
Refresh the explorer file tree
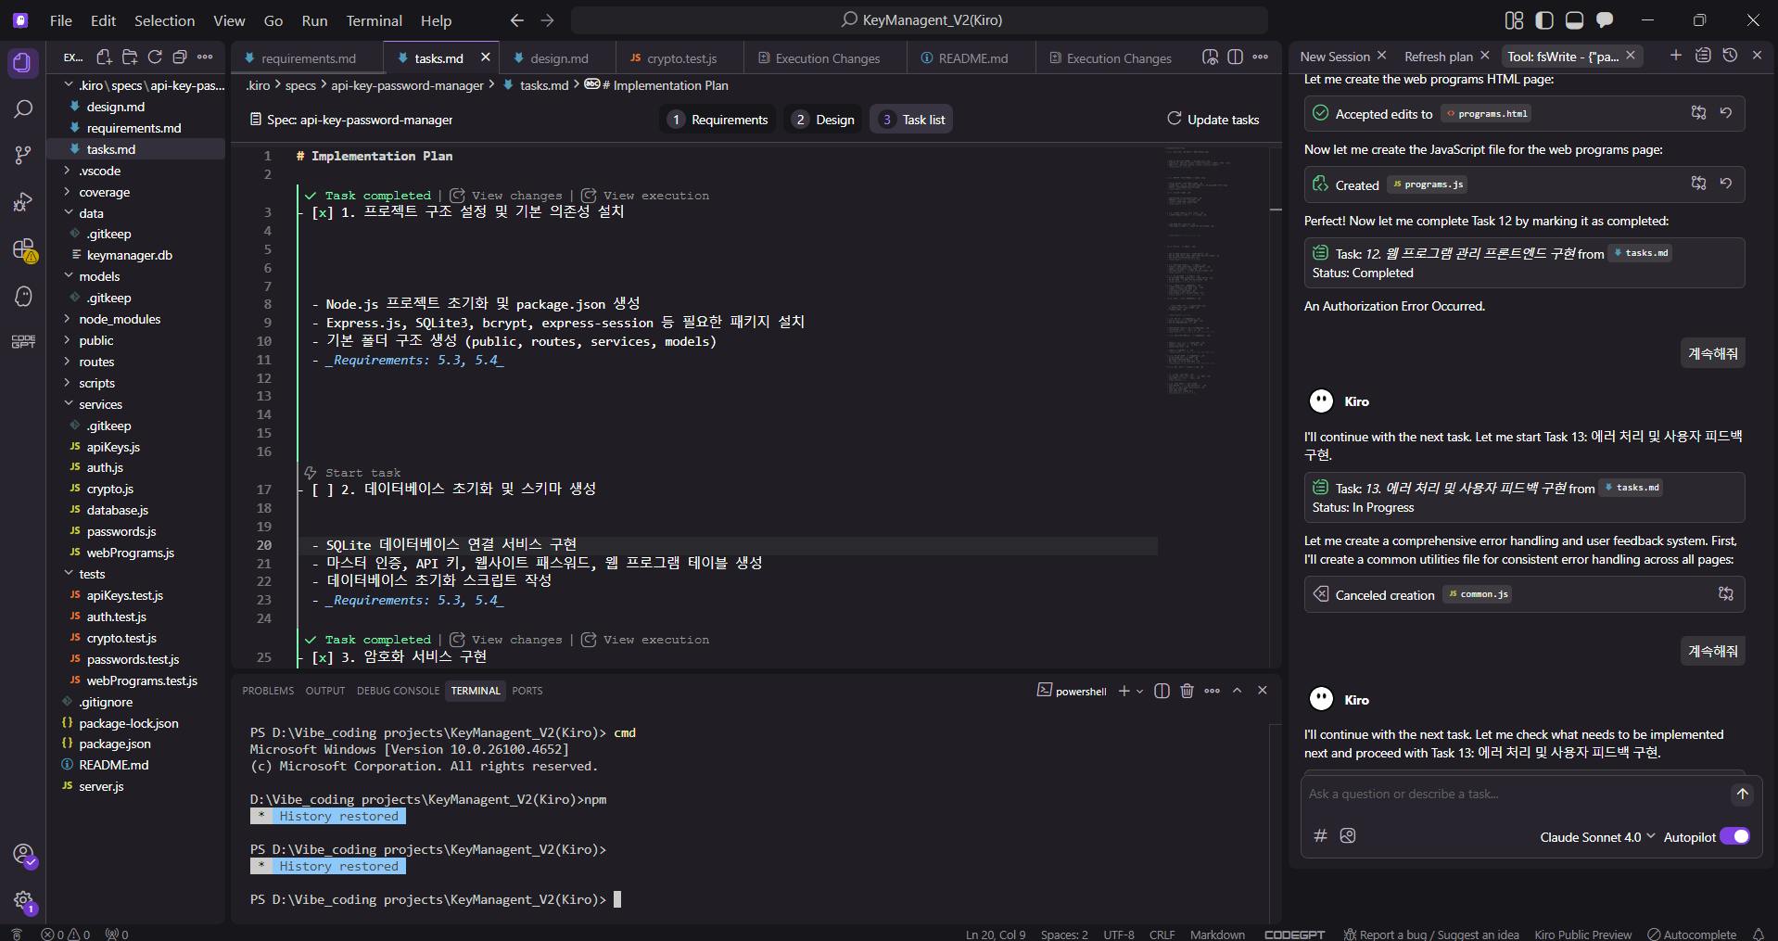click(x=155, y=57)
